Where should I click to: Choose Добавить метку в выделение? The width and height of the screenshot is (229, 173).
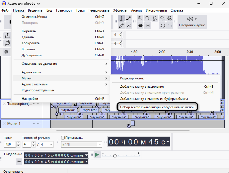(x=165, y=87)
